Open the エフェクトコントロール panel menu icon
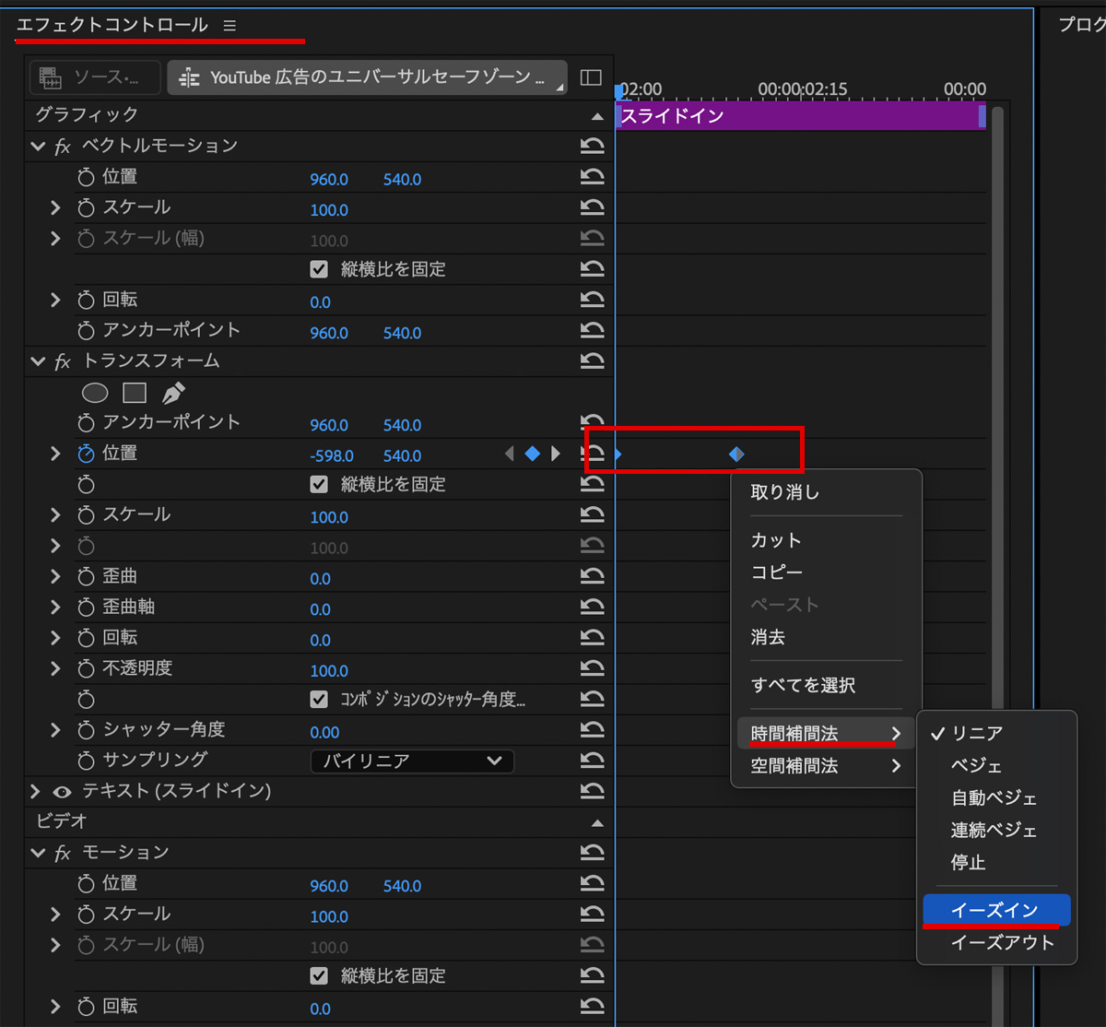Image resolution: width=1106 pixels, height=1027 pixels. [229, 26]
